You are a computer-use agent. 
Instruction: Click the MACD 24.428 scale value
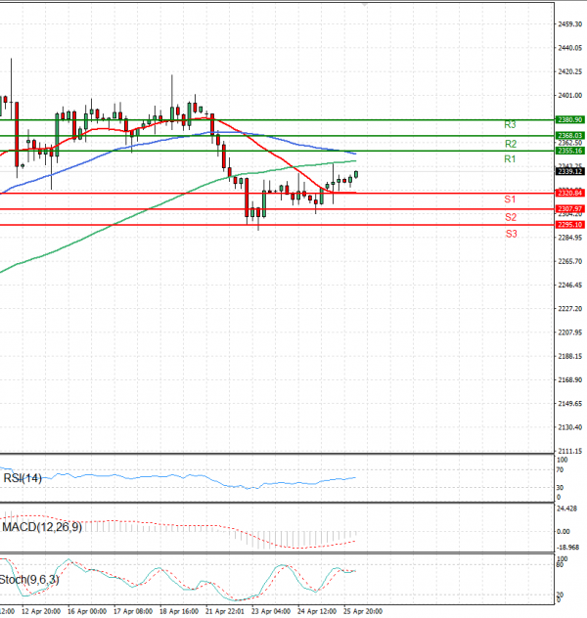tap(566, 508)
